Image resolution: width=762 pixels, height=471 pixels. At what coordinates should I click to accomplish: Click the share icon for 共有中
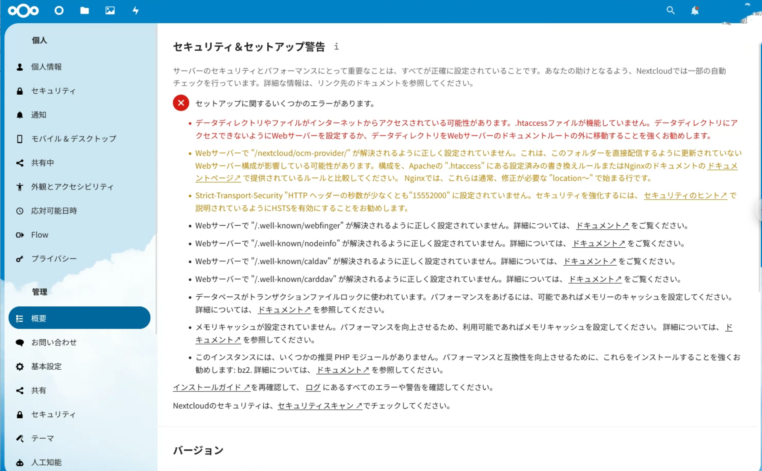coord(20,163)
